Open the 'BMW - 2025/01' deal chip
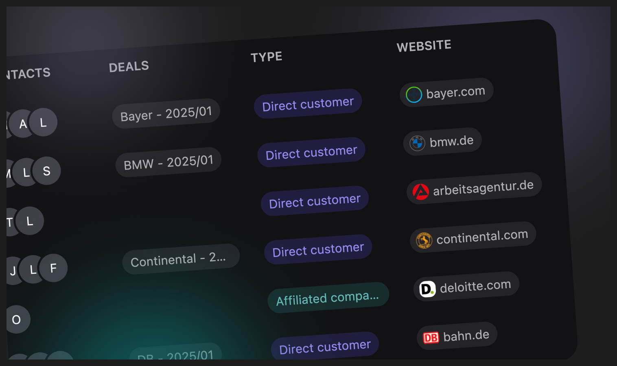 pos(168,162)
